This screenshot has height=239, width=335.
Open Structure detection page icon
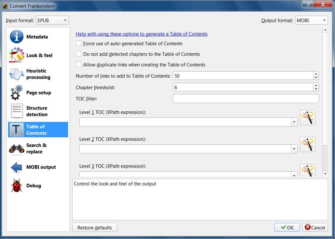[x=17, y=111]
